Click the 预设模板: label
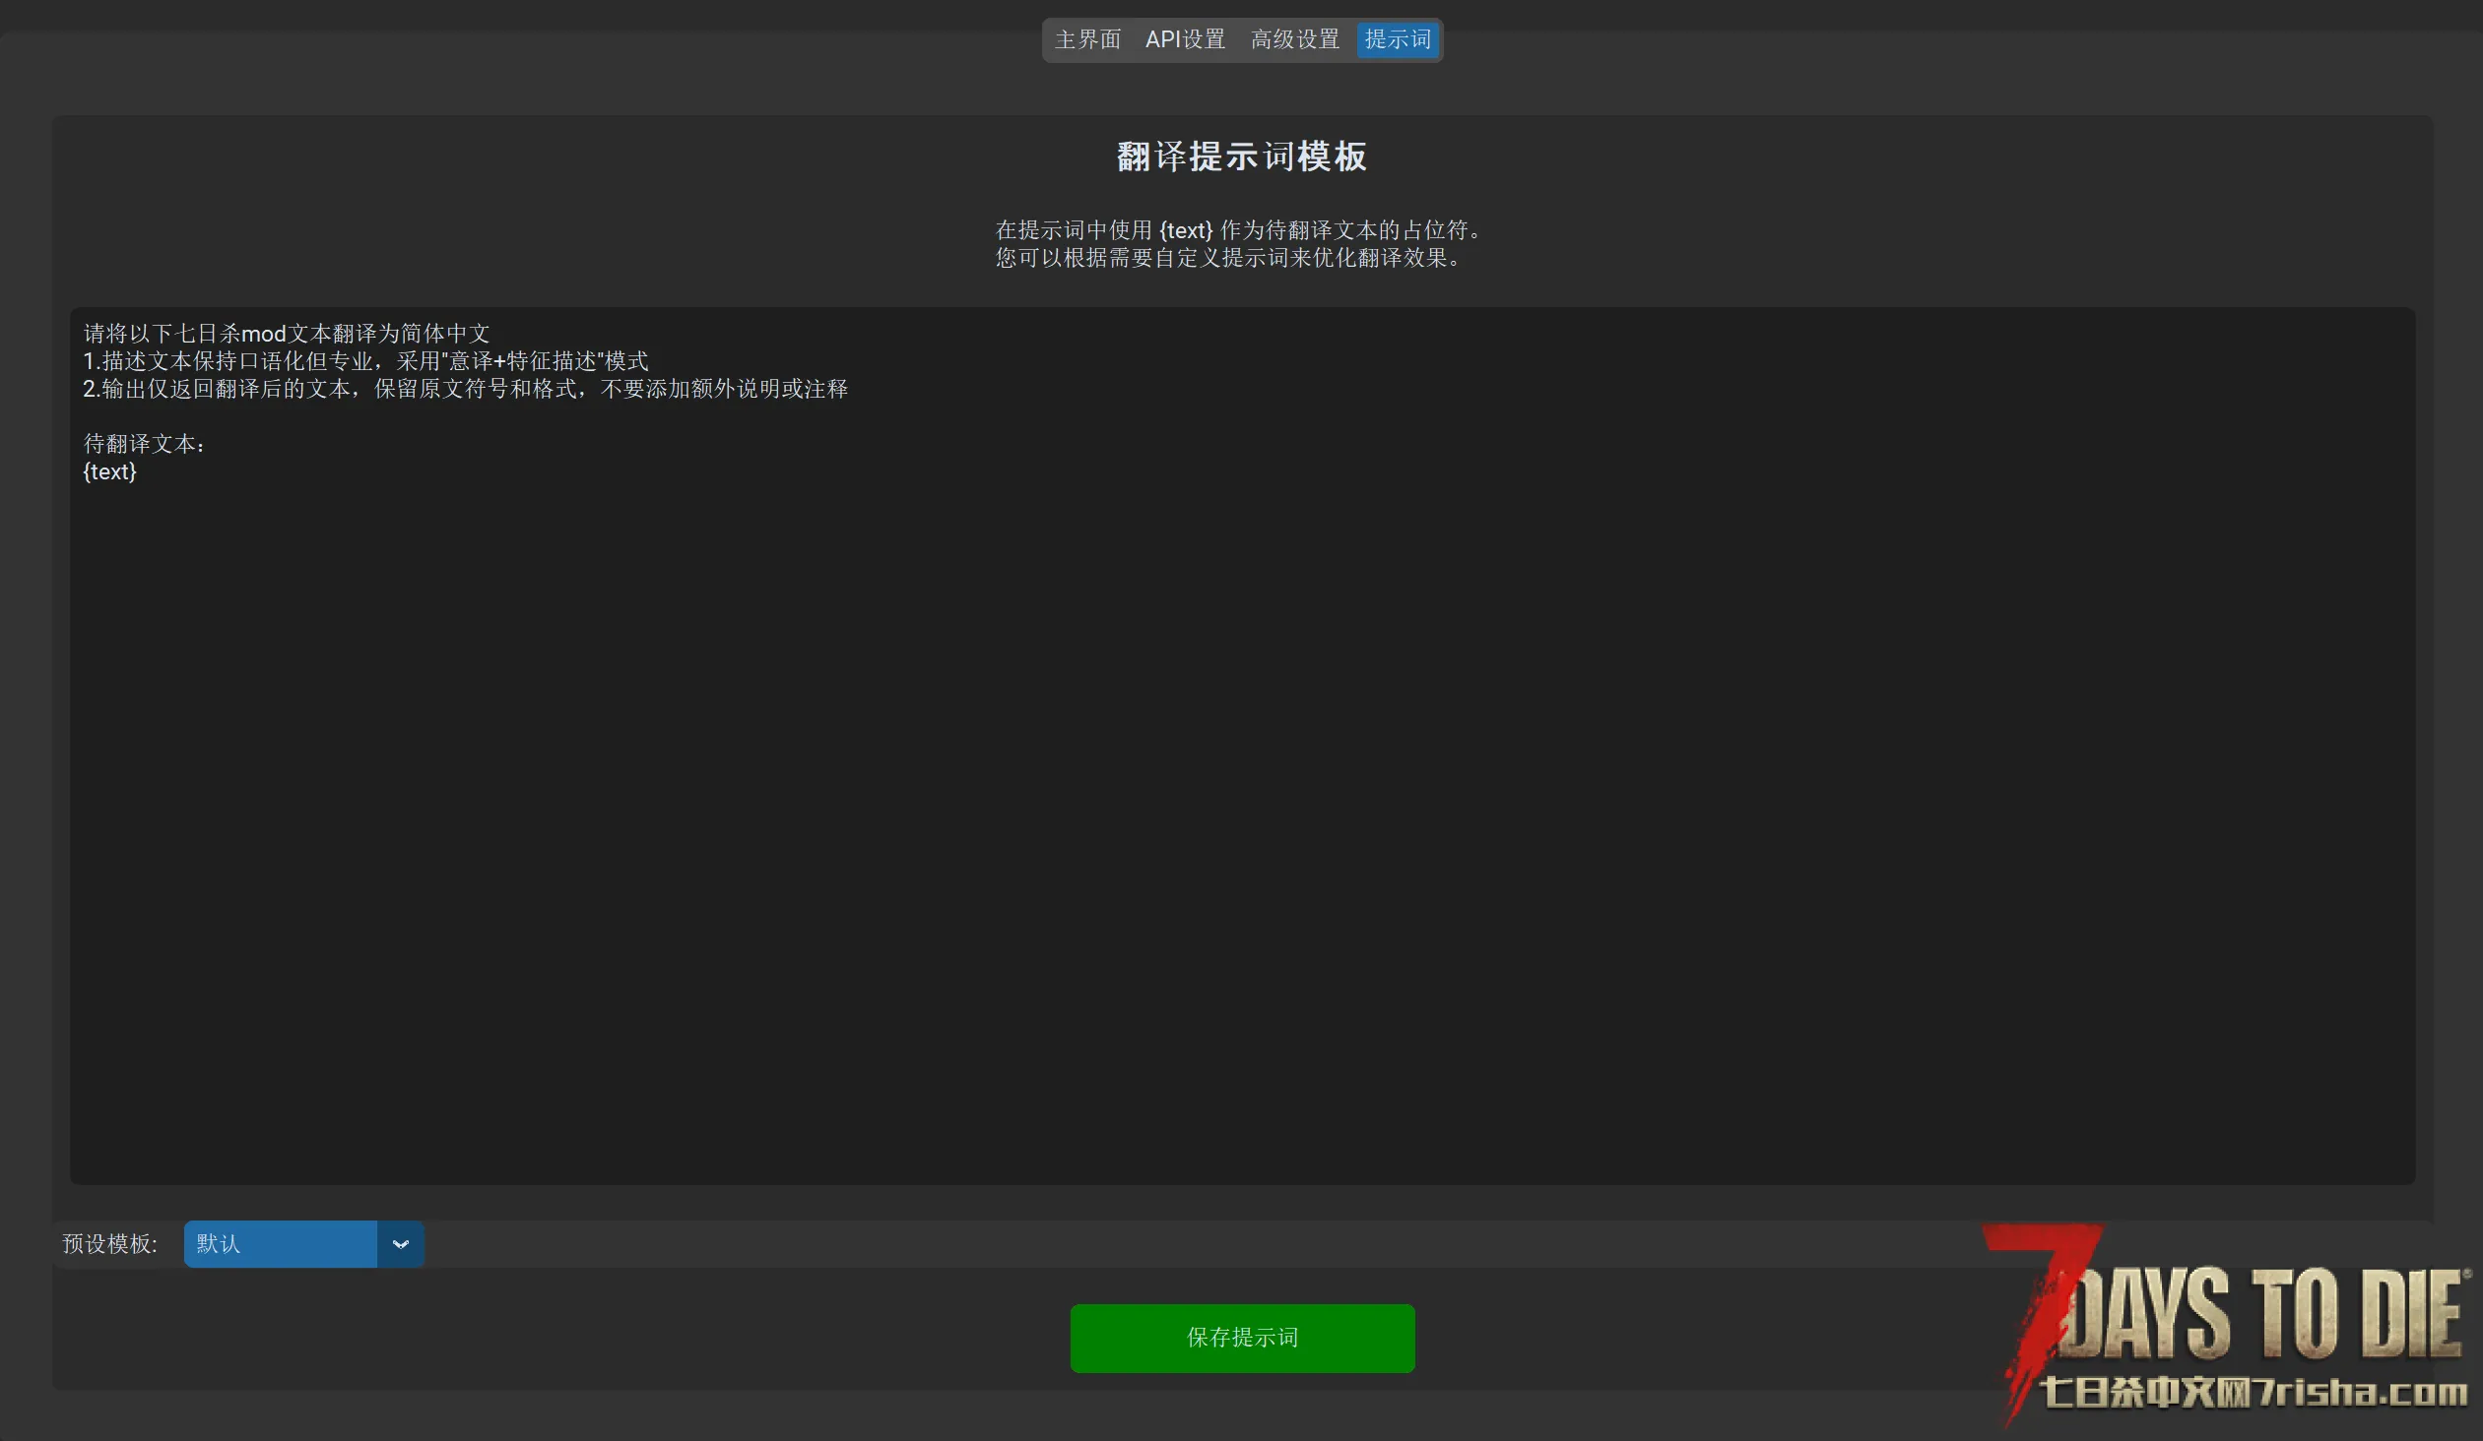The width and height of the screenshot is (2483, 1441). tap(109, 1244)
